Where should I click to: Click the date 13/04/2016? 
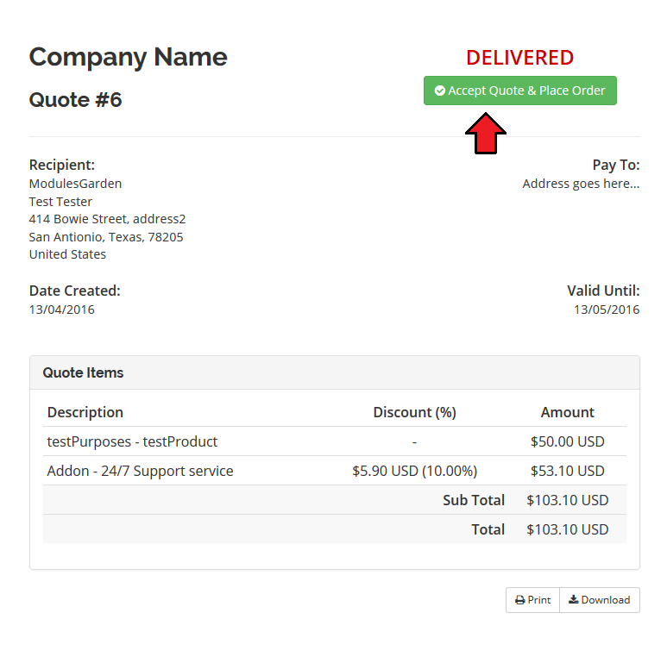coord(61,310)
